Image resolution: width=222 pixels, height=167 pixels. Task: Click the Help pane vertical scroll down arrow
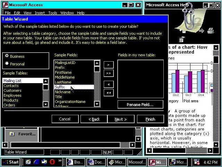pos(216,145)
